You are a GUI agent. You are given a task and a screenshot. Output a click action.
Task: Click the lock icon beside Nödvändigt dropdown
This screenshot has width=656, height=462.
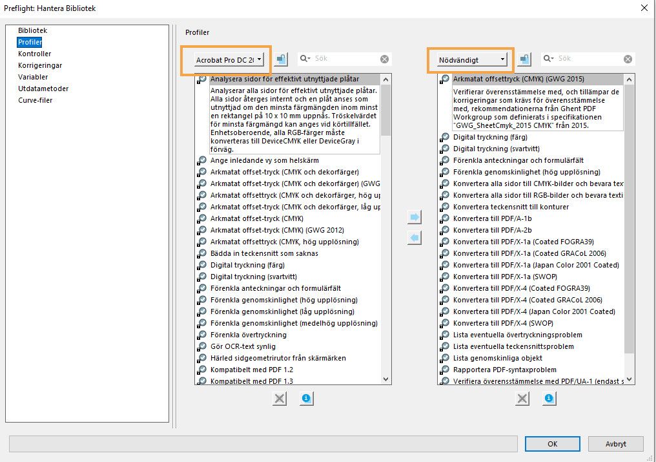coord(524,58)
